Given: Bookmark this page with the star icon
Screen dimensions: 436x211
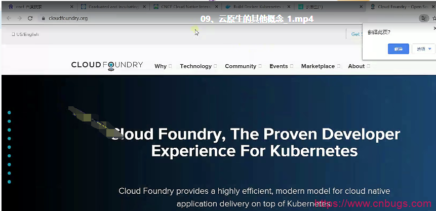Looking at the screenshot, I should pos(433,18).
